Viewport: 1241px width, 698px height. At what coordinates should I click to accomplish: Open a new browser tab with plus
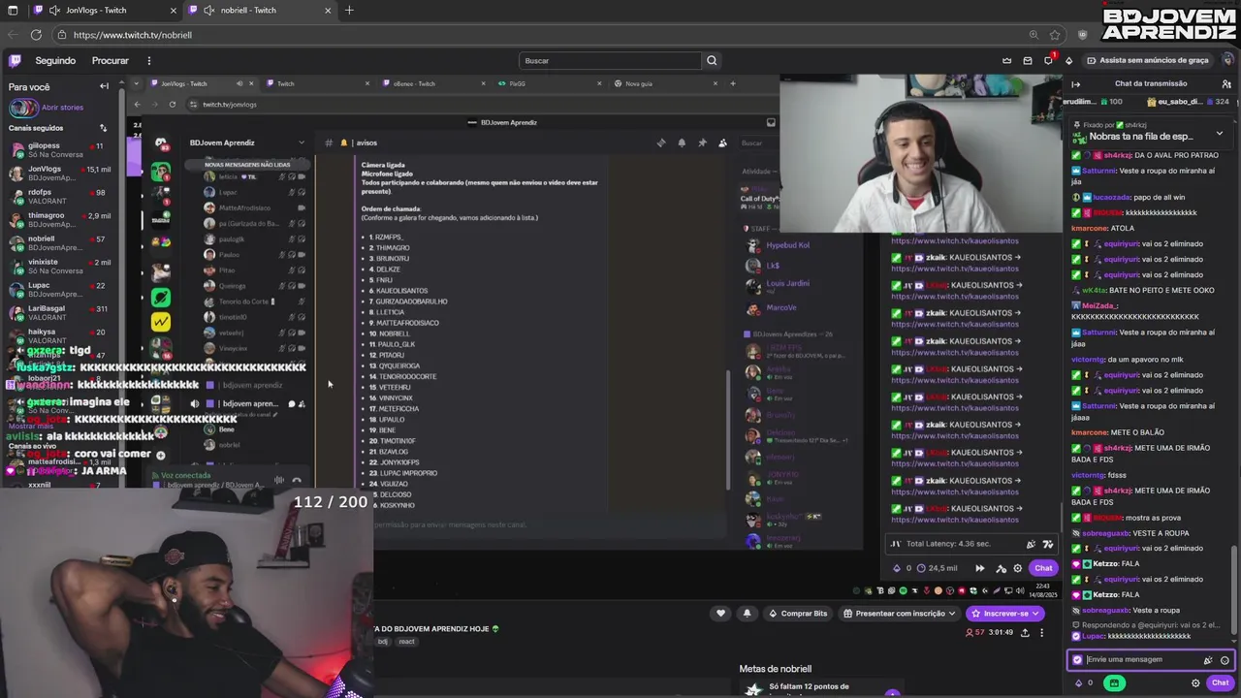[349, 11]
